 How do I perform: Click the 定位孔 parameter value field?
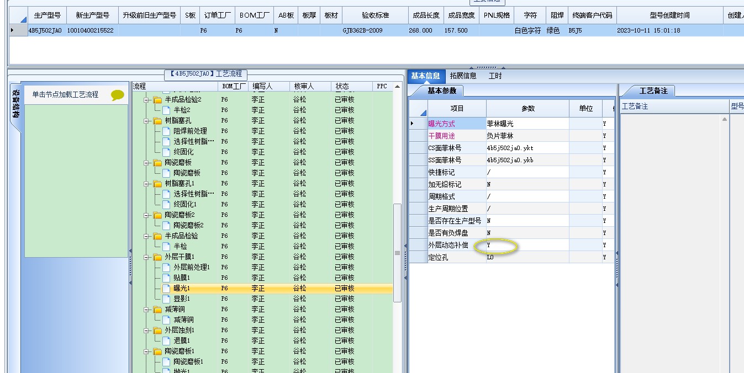pyautogui.click(x=527, y=257)
